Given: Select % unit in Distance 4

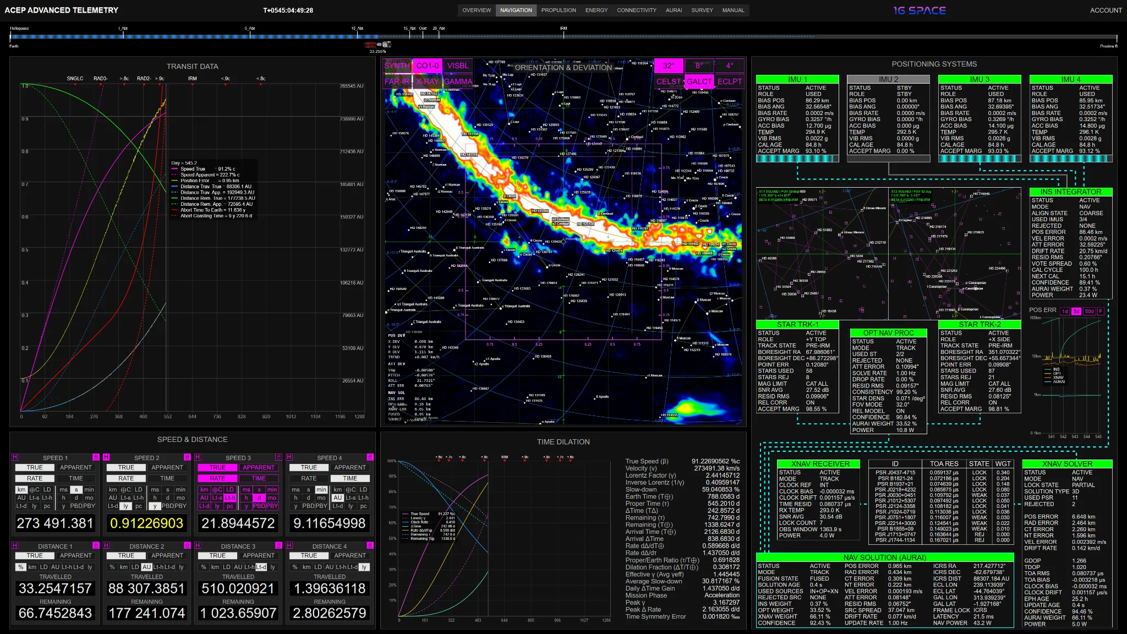Looking at the screenshot, I should tap(295, 567).
